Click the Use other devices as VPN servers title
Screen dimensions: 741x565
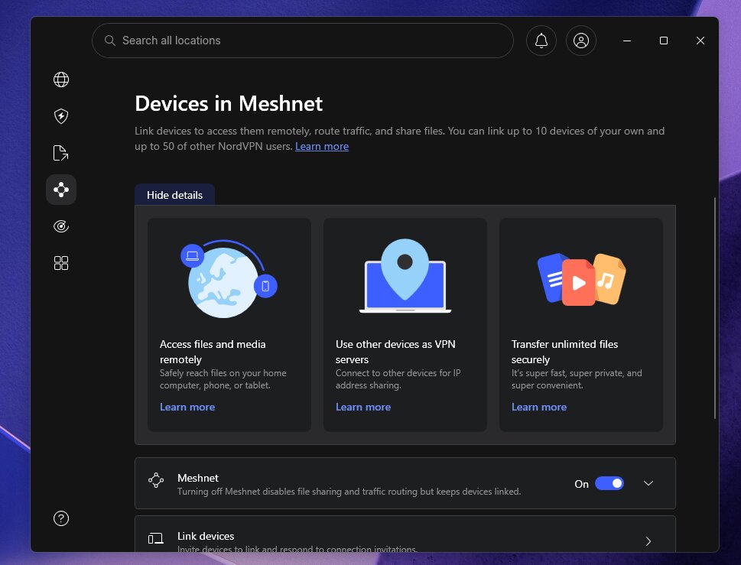(395, 352)
